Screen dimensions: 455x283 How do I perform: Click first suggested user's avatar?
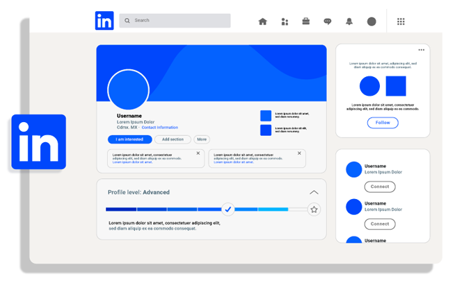354,169
